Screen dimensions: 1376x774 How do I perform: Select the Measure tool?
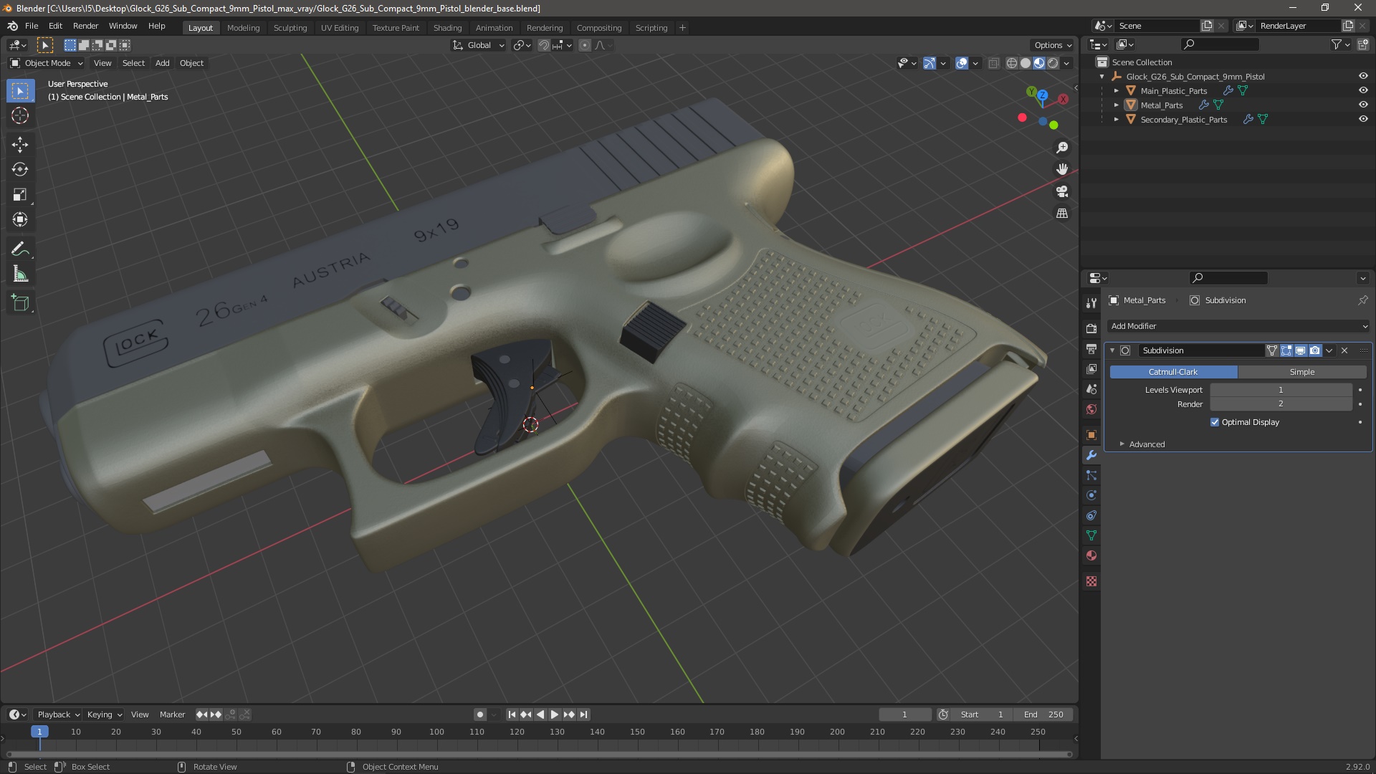[x=20, y=274]
